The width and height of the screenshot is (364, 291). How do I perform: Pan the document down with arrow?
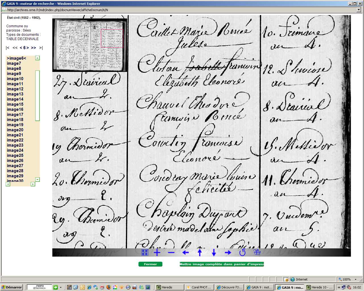point(214,252)
